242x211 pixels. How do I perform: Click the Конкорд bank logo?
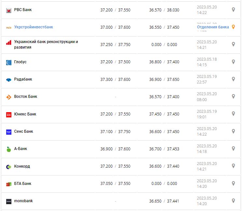coord(9,167)
